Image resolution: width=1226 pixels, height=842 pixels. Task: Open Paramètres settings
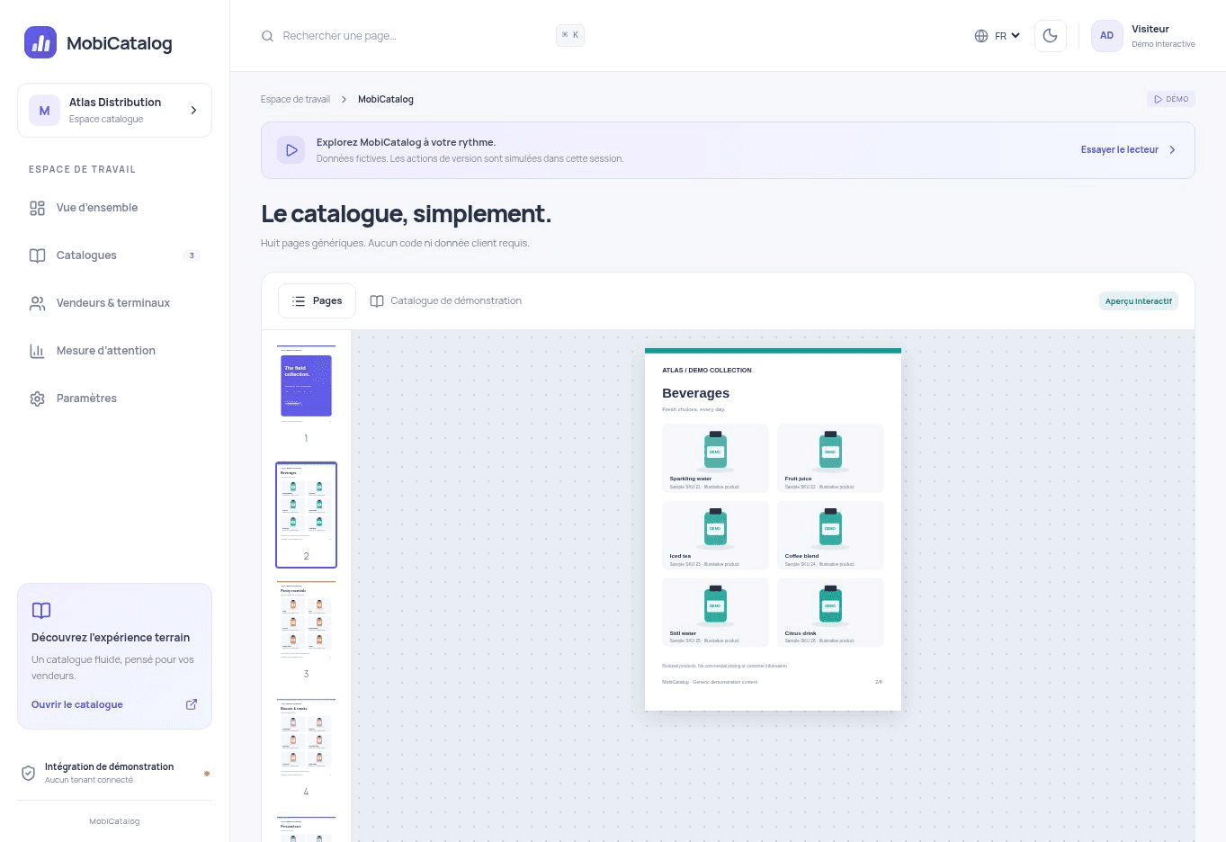(x=114, y=399)
